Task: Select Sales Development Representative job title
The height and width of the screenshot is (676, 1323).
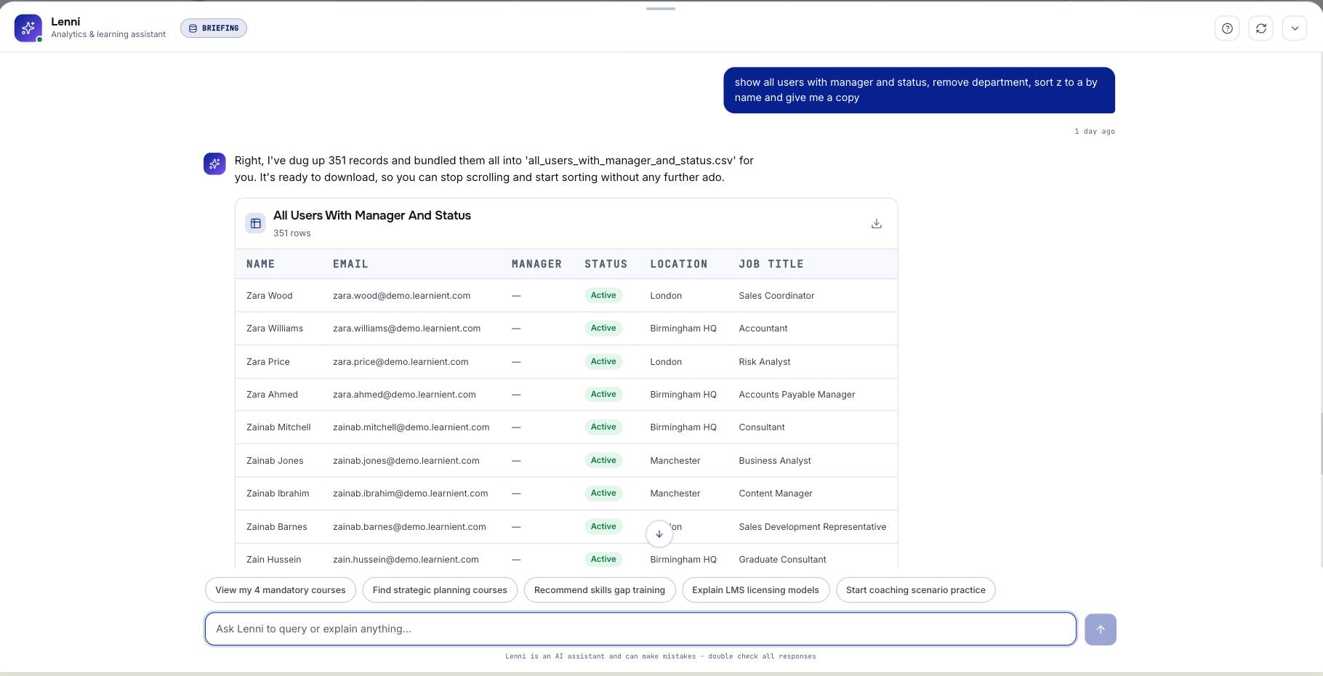Action: point(813,527)
